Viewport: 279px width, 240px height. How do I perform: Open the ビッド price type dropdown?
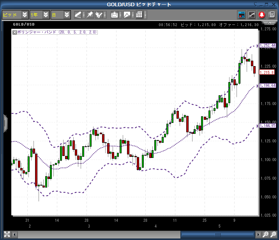(x=15, y=15)
